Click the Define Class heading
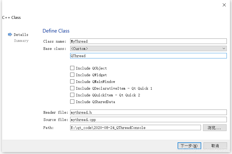This screenshot has width=232, height=154. click(x=56, y=31)
